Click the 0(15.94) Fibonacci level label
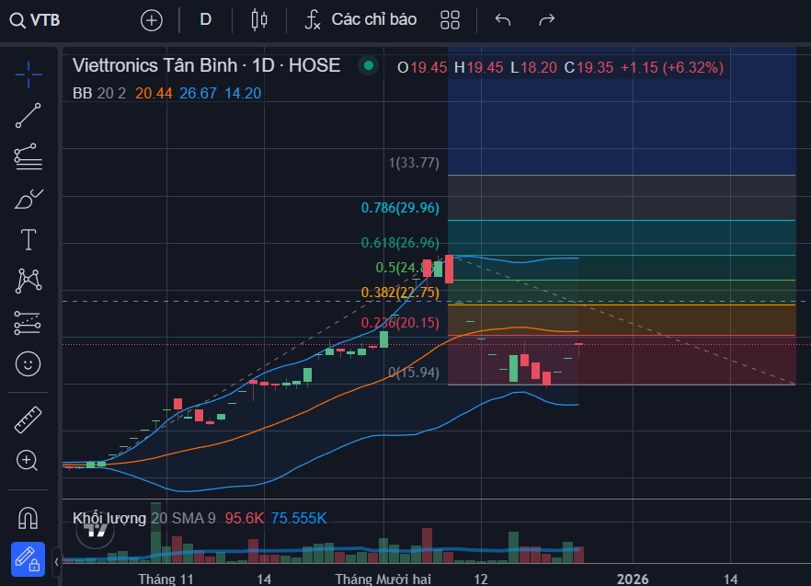The height and width of the screenshot is (586, 811). coord(415,373)
